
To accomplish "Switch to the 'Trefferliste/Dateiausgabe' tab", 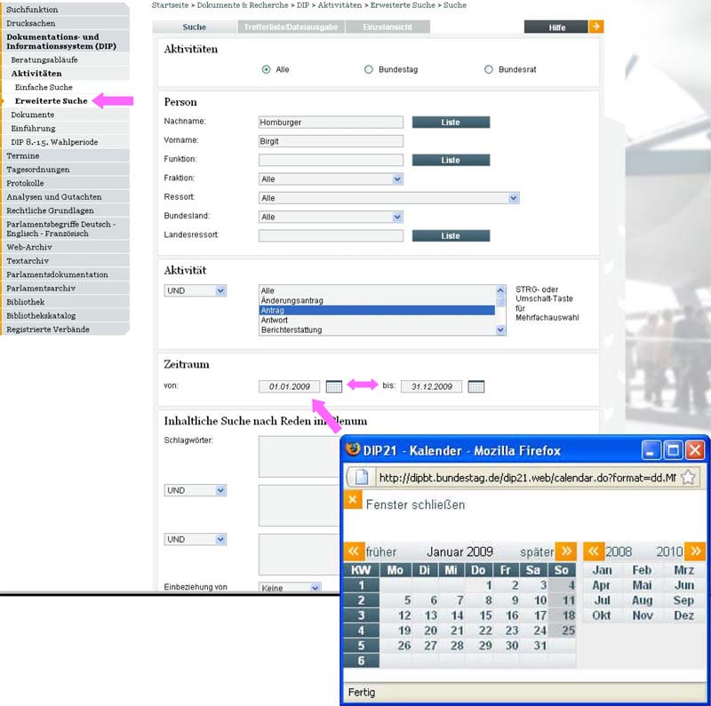I will click(x=291, y=28).
